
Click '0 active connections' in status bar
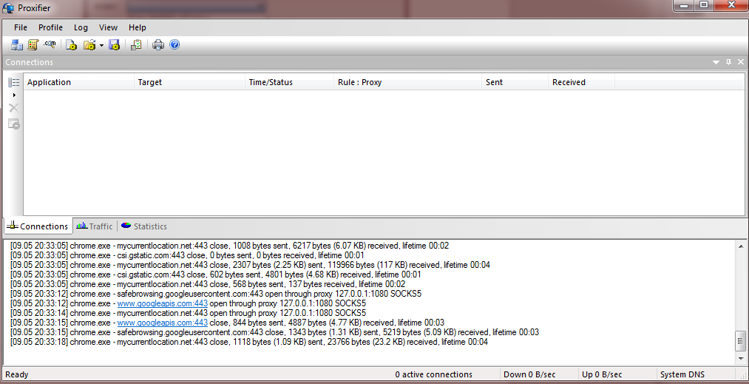(433, 374)
